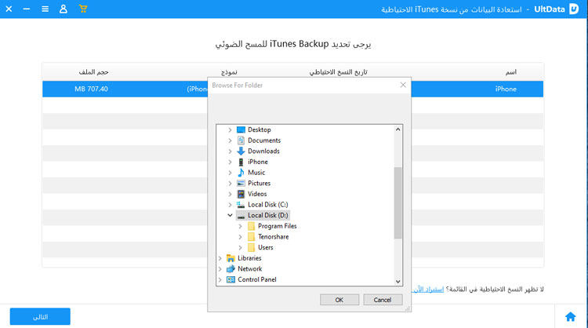588x328 pixels.
Task: Click the اسم column header
Action: [510, 72]
